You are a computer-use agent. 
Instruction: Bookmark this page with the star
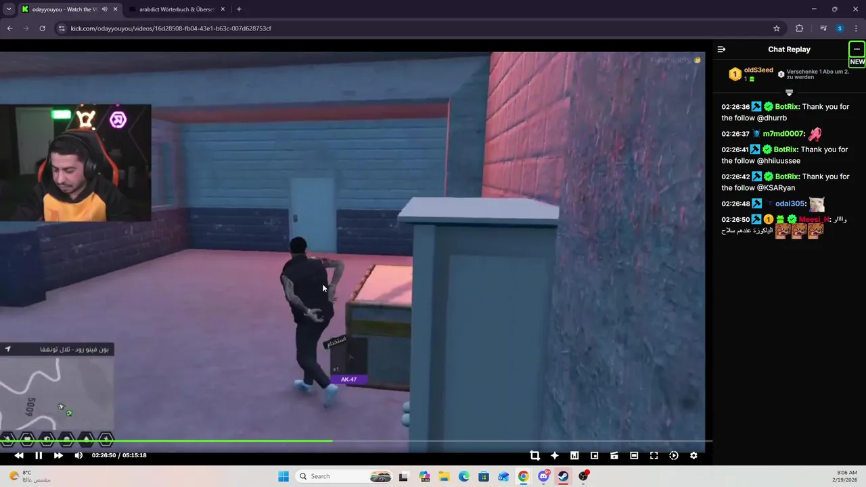click(777, 28)
